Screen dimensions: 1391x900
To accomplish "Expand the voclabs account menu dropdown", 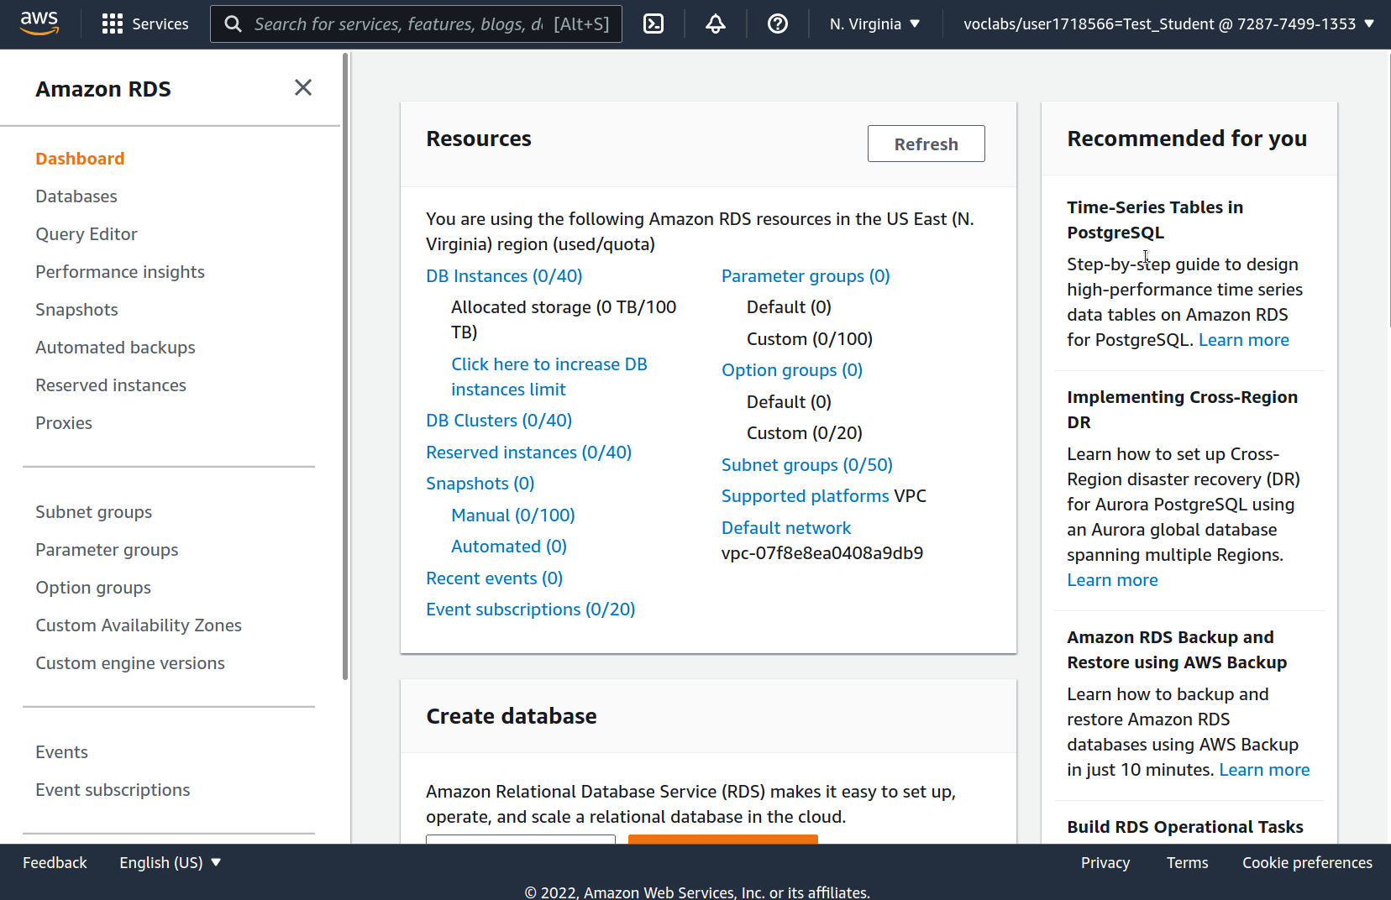I will [1169, 24].
